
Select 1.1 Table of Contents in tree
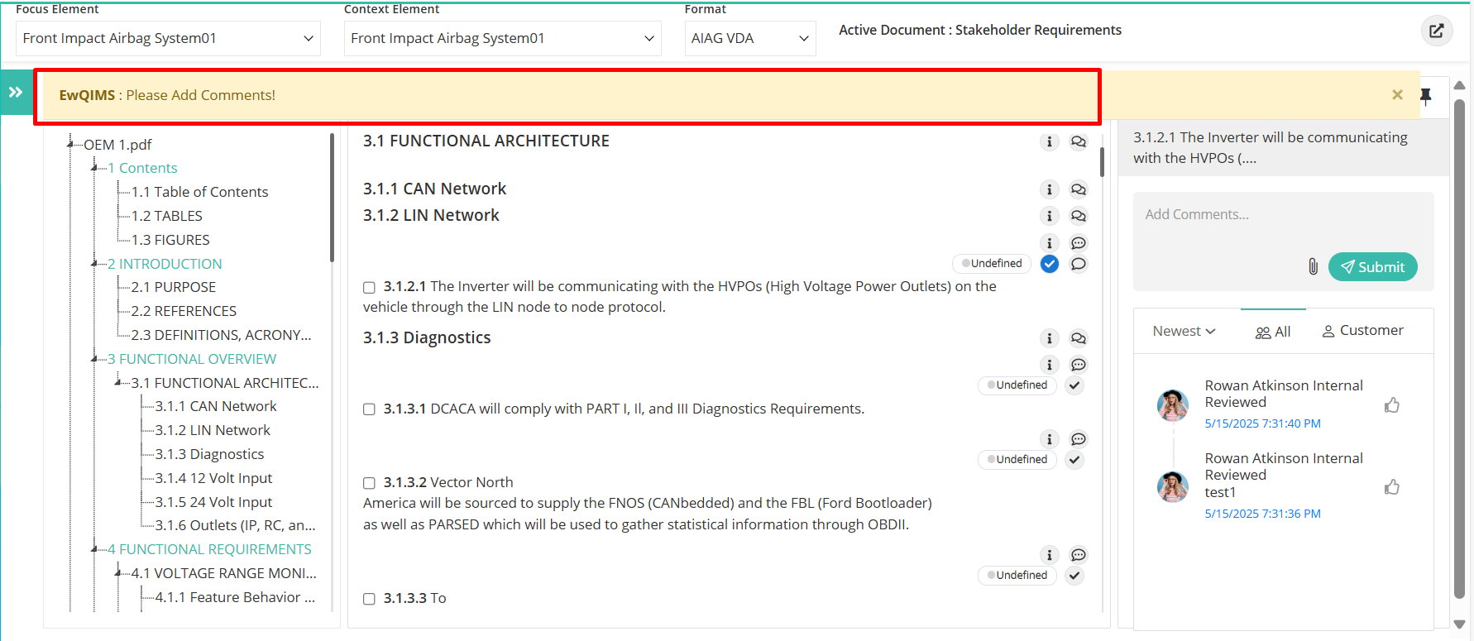[199, 192]
